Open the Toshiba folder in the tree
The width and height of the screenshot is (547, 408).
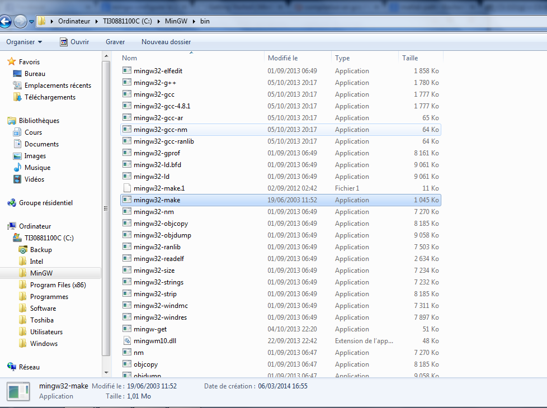coord(42,320)
